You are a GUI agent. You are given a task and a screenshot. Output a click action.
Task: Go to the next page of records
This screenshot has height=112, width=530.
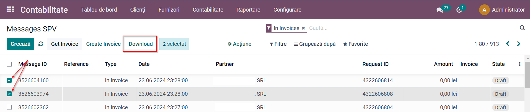[518, 44]
